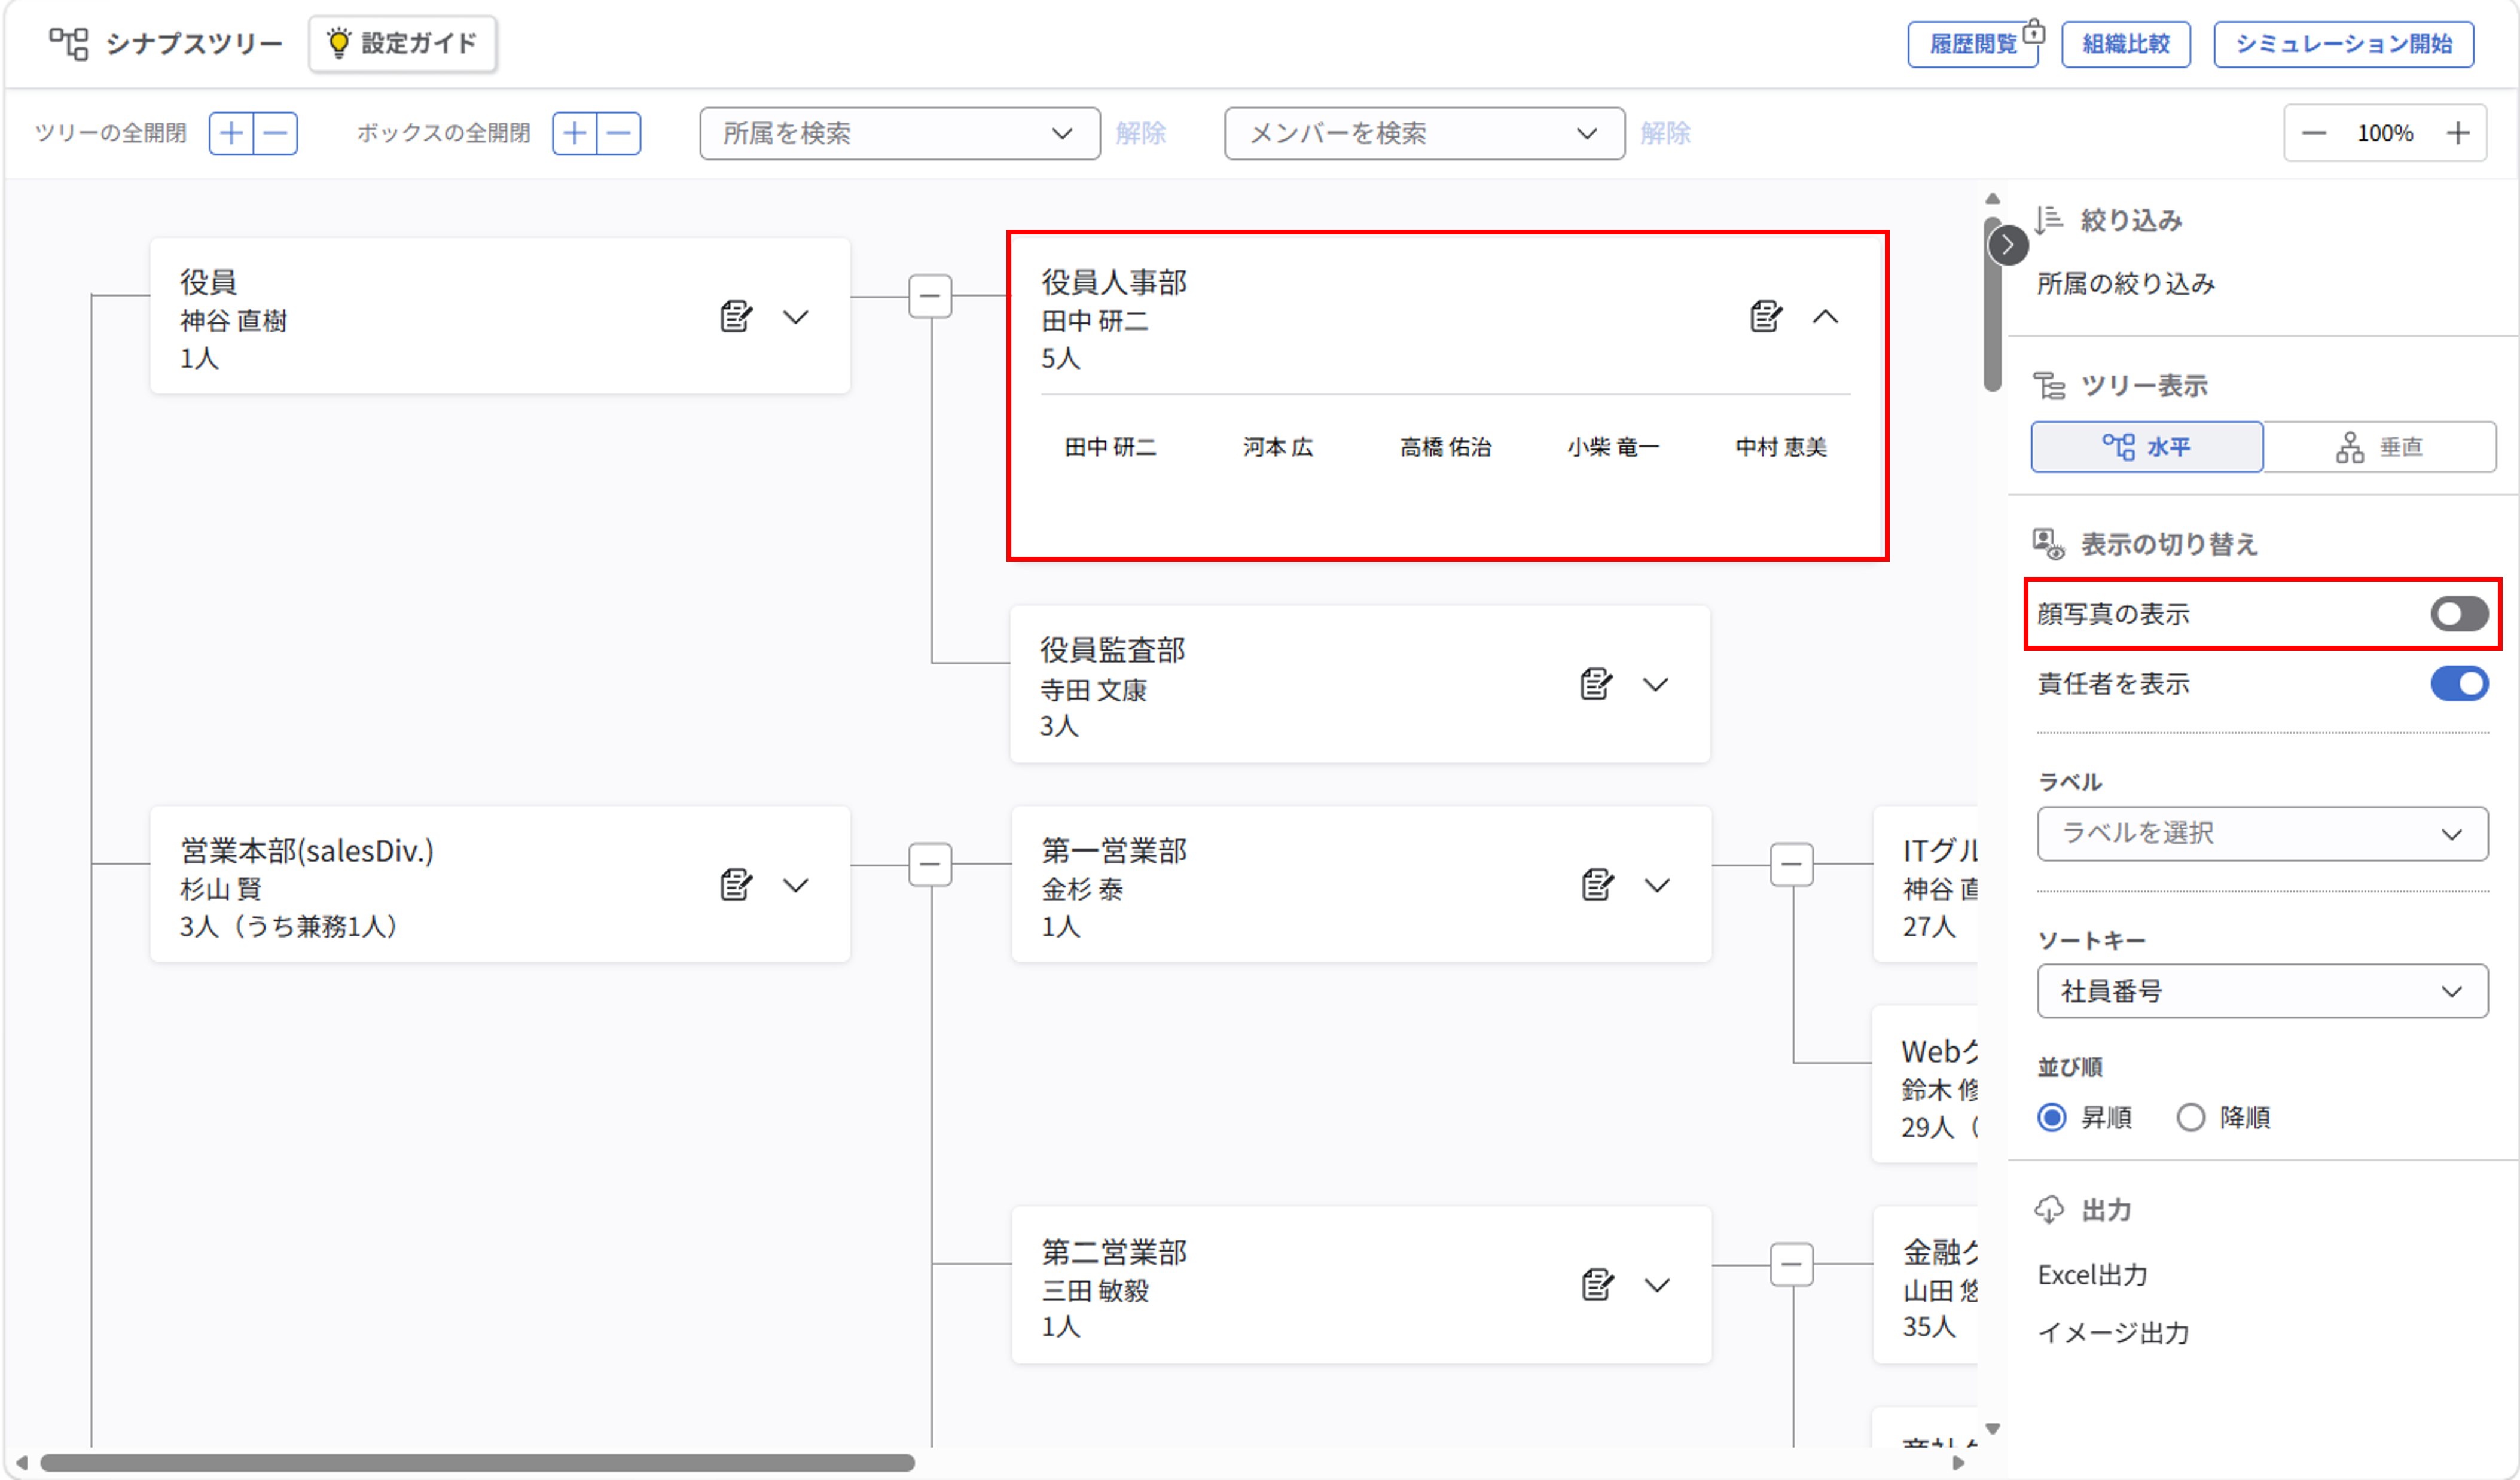The height and width of the screenshot is (1480, 2520).
Task: Collapse the 役員人事部 member list
Action: pos(1826,317)
